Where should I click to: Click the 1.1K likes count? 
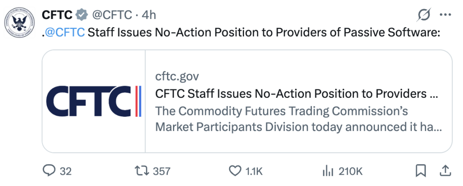(254, 171)
